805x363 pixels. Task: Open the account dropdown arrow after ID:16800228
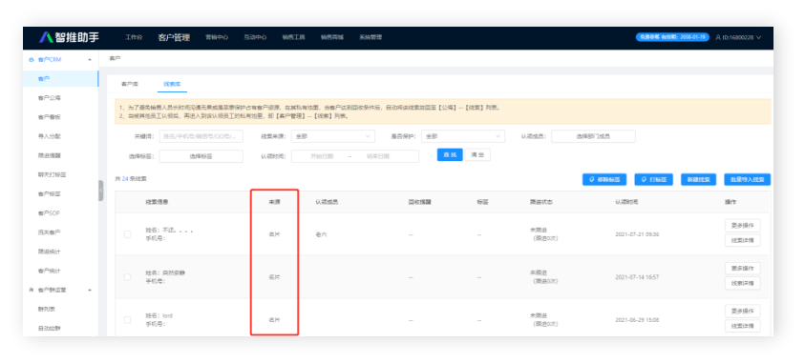click(758, 37)
